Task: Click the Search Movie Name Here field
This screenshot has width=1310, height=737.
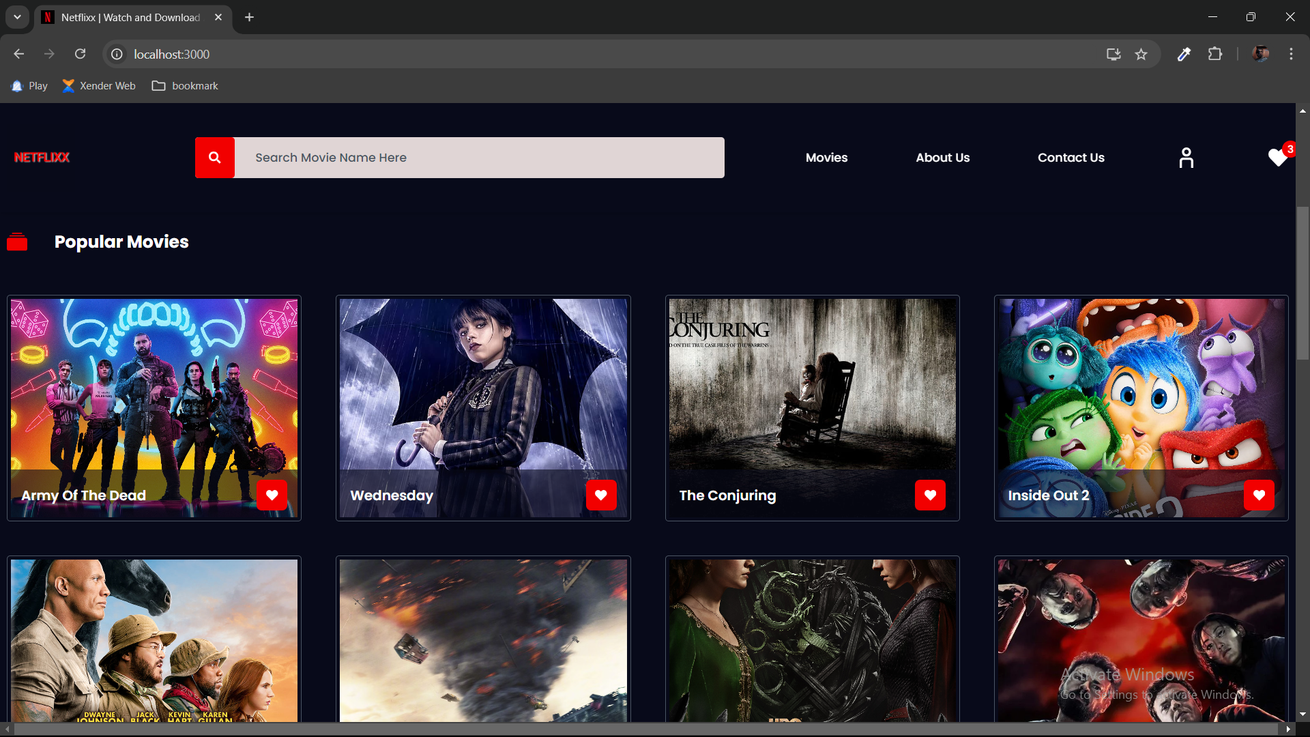Action: click(x=479, y=158)
